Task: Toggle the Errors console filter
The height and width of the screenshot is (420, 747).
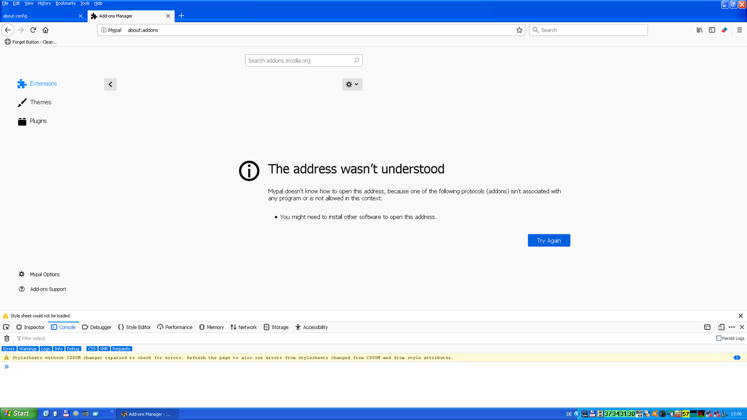Action: pyautogui.click(x=9, y=349)
